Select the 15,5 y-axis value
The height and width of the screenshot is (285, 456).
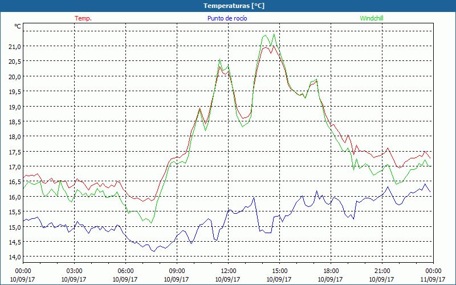(15, 212)
